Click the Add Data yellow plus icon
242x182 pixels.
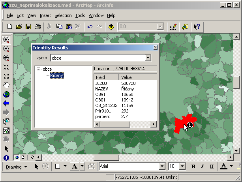111,26
